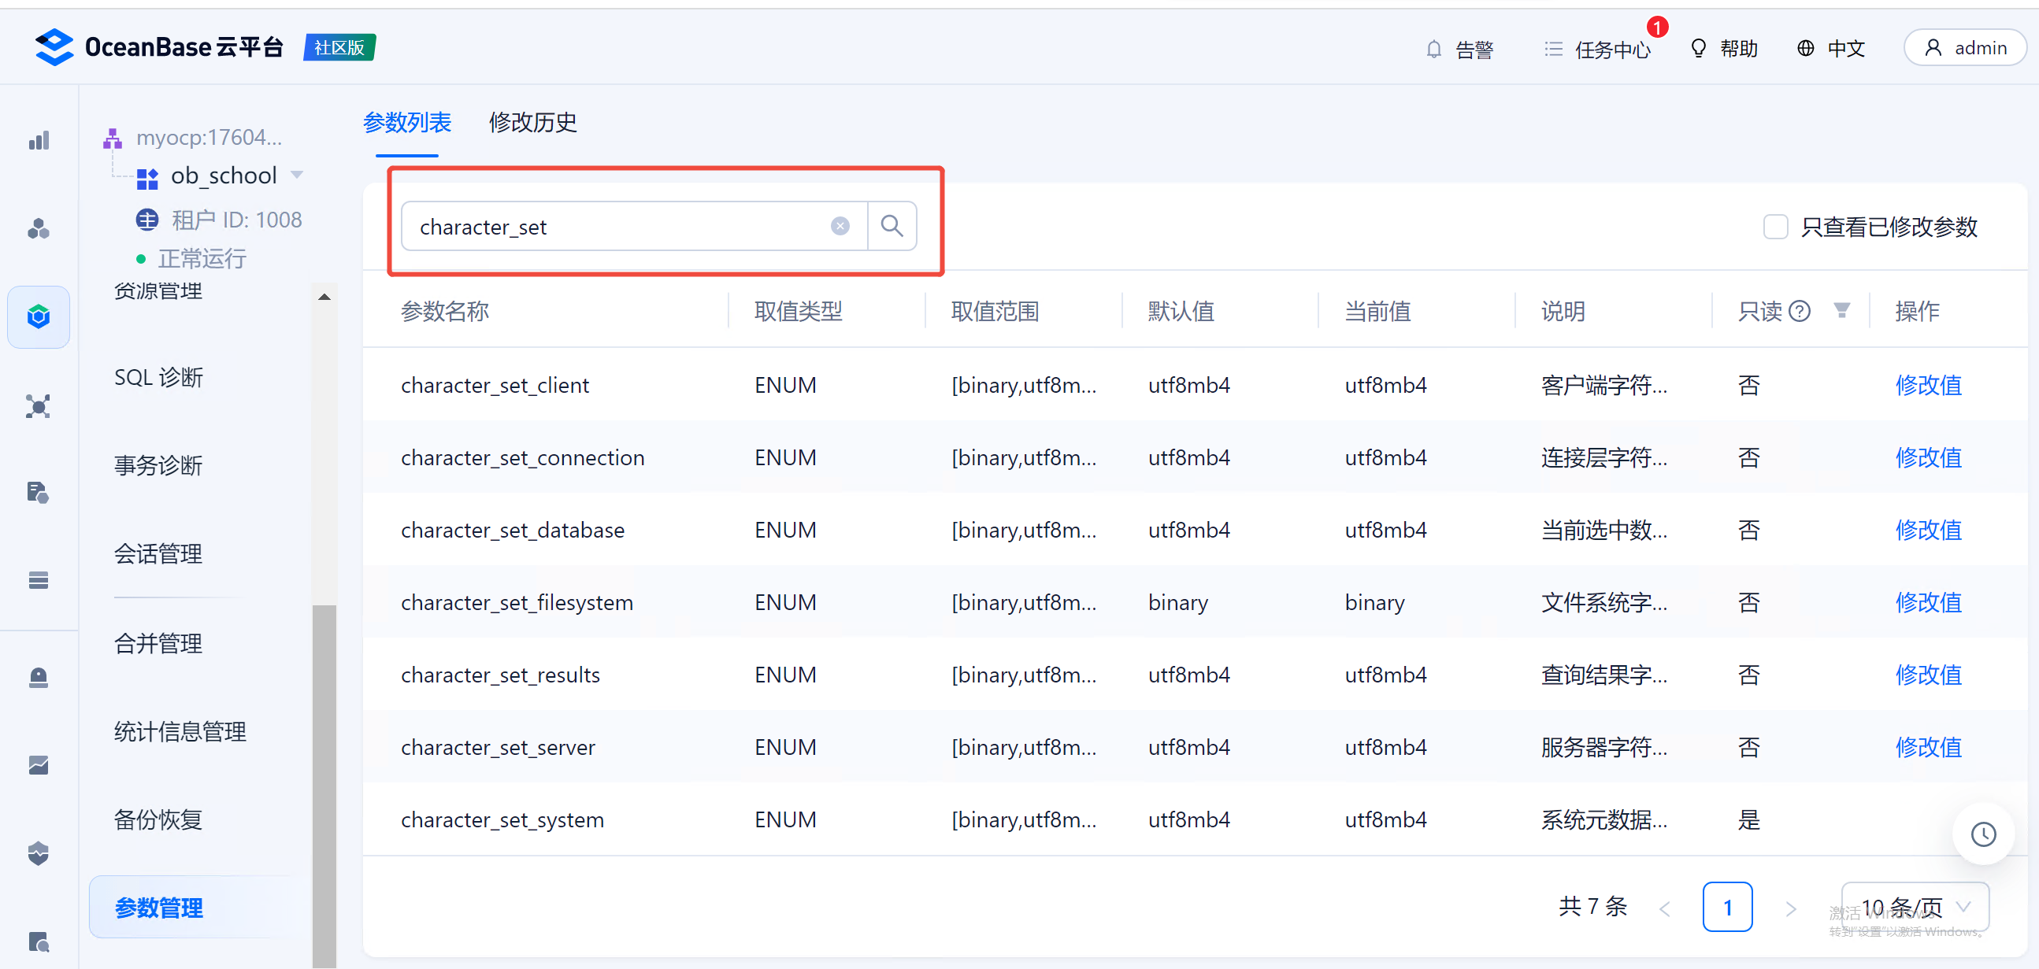Switch to the 修改历史 tab
Viewport: 2039px width, 969px height.
(532, 123)
